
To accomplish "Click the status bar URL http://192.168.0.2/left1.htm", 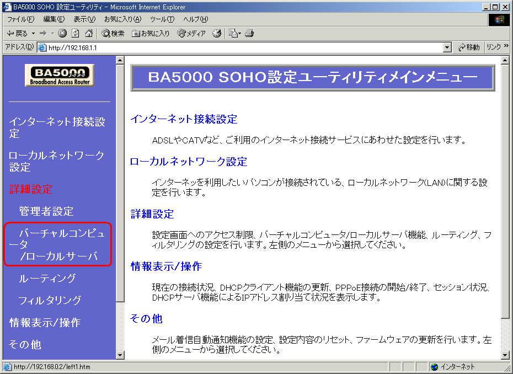I will click(52, 367).
